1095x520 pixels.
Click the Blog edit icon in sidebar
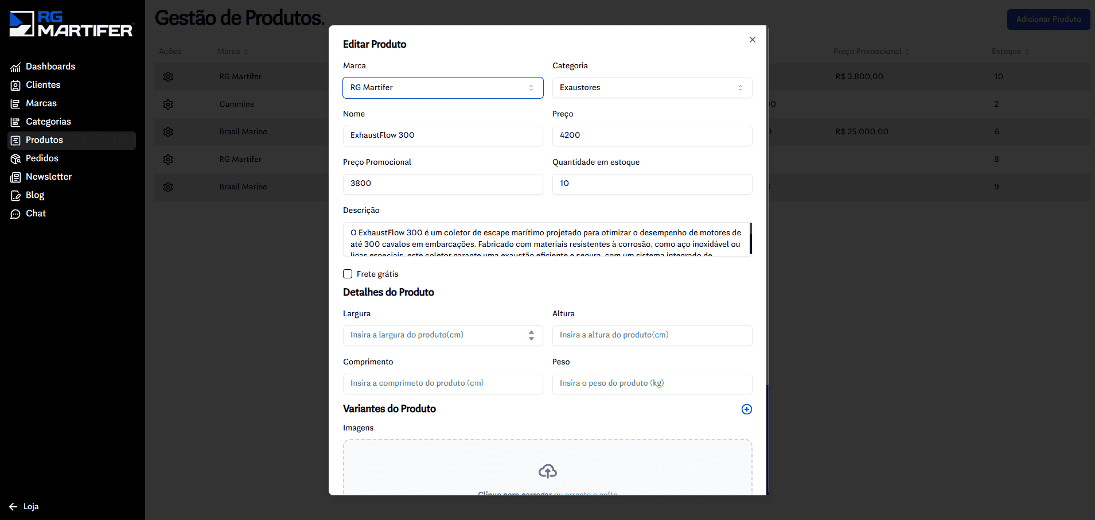click(x=15, y=196)
